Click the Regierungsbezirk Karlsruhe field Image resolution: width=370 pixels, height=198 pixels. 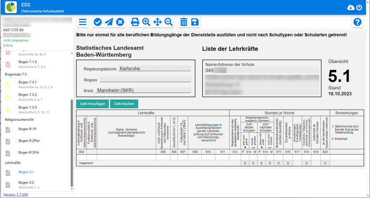click(x=155, y=69)
